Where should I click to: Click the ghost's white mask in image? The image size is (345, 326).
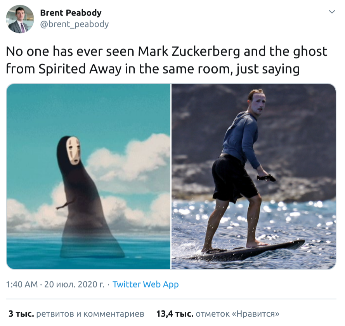pyautogui.click(x=73, y=151)
